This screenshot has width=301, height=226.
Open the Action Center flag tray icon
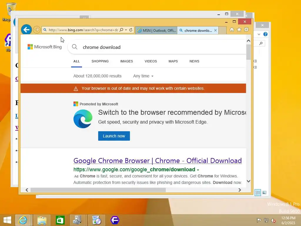259,220
